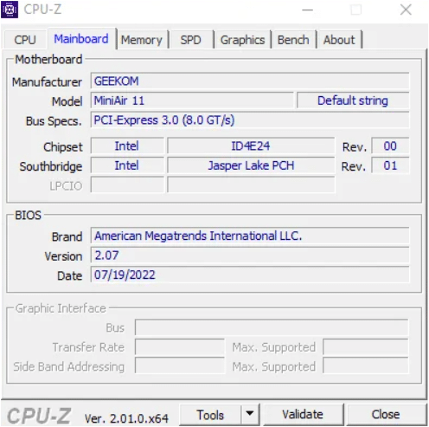Go to the Graphics tab
Viewport: 429px width, 427px height.
(x=242, y=40)
